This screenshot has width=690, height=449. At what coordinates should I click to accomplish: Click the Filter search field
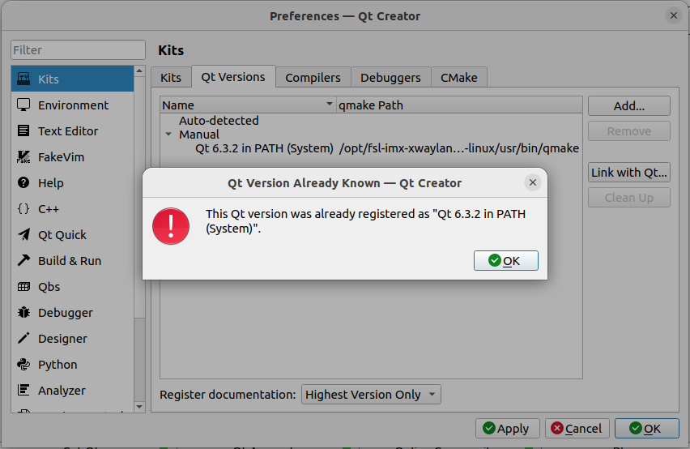[78, 50]
